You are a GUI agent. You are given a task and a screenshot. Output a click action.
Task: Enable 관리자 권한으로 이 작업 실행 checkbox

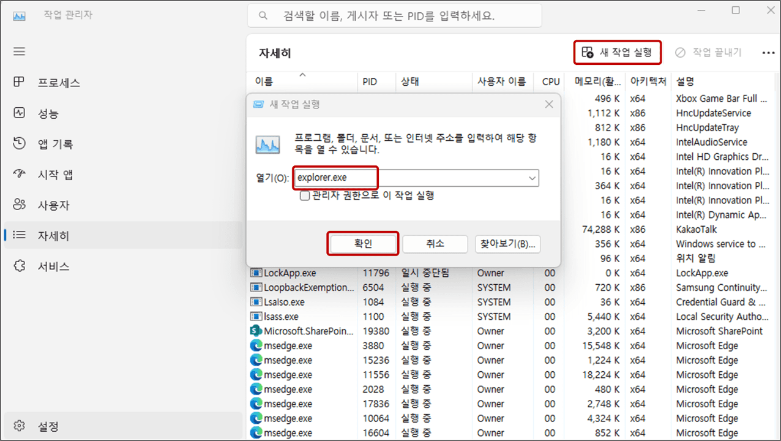(304, 196)
